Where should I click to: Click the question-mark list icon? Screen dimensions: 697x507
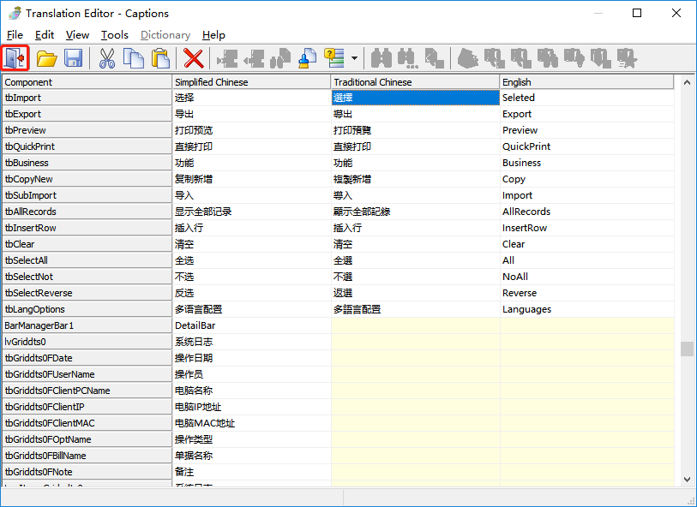(334, 58)
